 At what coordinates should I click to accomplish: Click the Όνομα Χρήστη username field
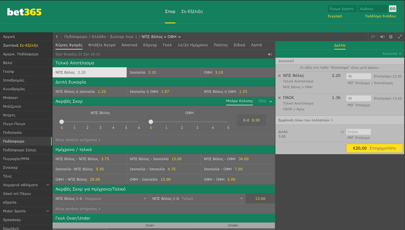coord(342,9)
